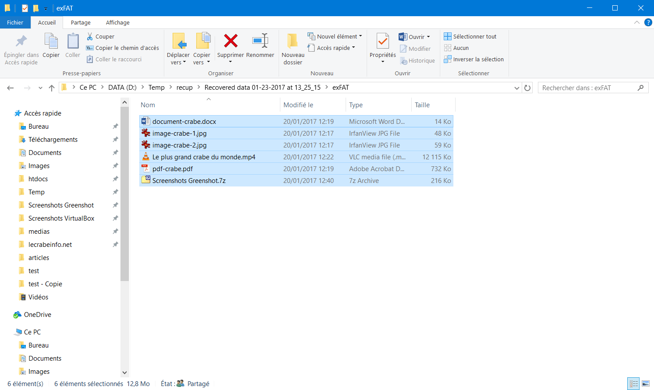Go back with the left arrow
The height and width of the screenshot is (390, 654).
coord(11,88)
